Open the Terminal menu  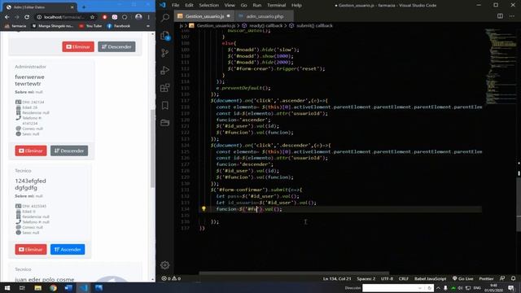(x=277, y=6)
